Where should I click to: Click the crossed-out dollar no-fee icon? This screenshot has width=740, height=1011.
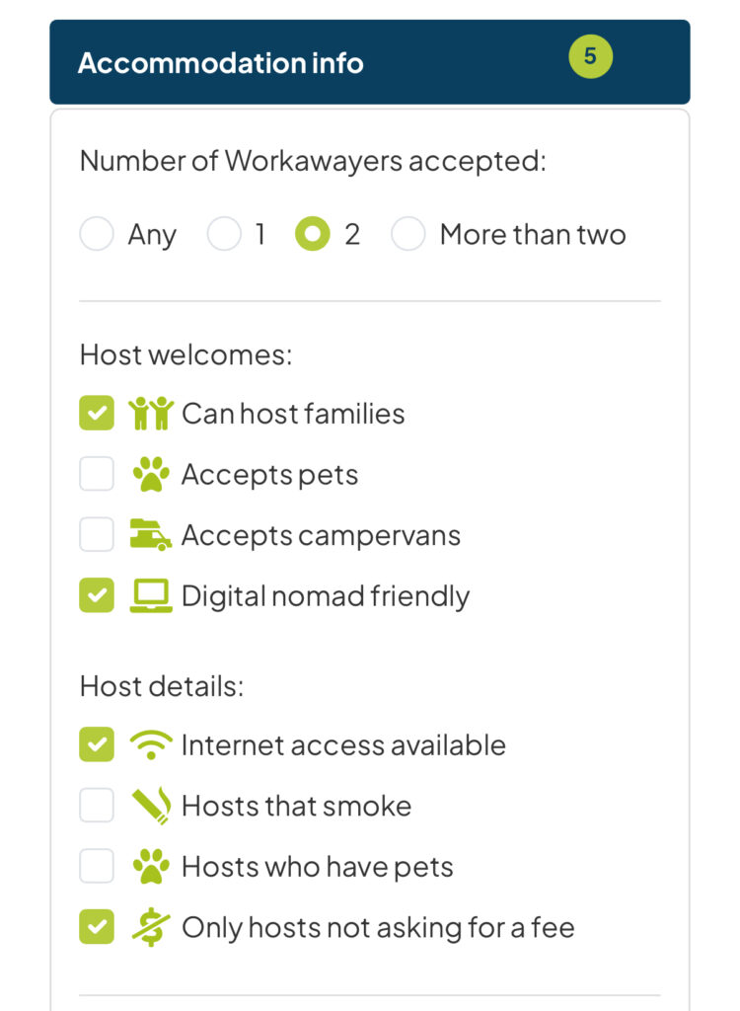click(151, 928)
